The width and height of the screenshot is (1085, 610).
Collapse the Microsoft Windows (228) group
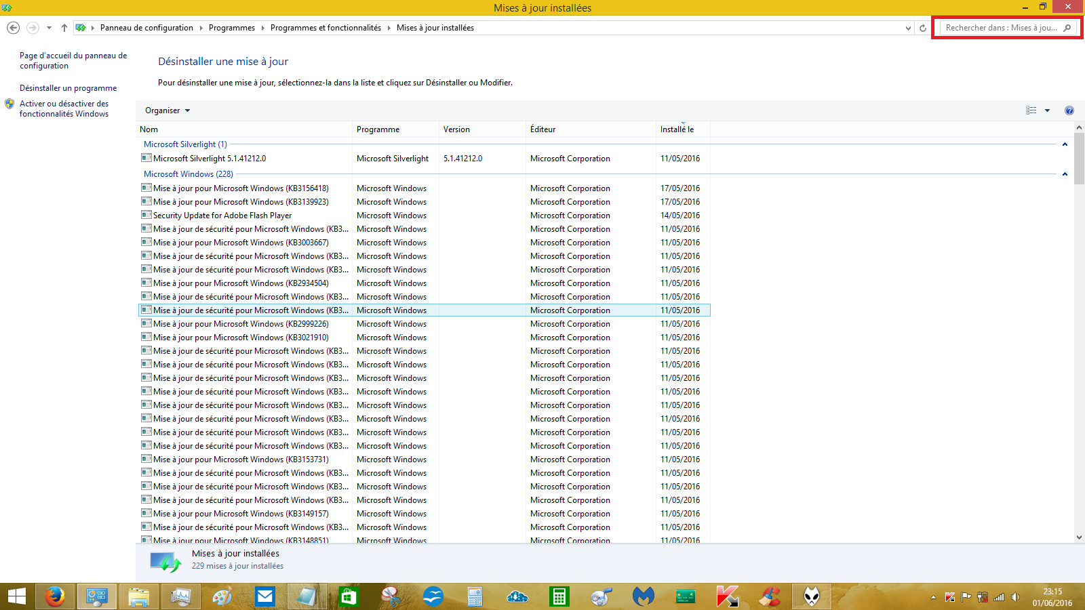[x=1065, y=174]
